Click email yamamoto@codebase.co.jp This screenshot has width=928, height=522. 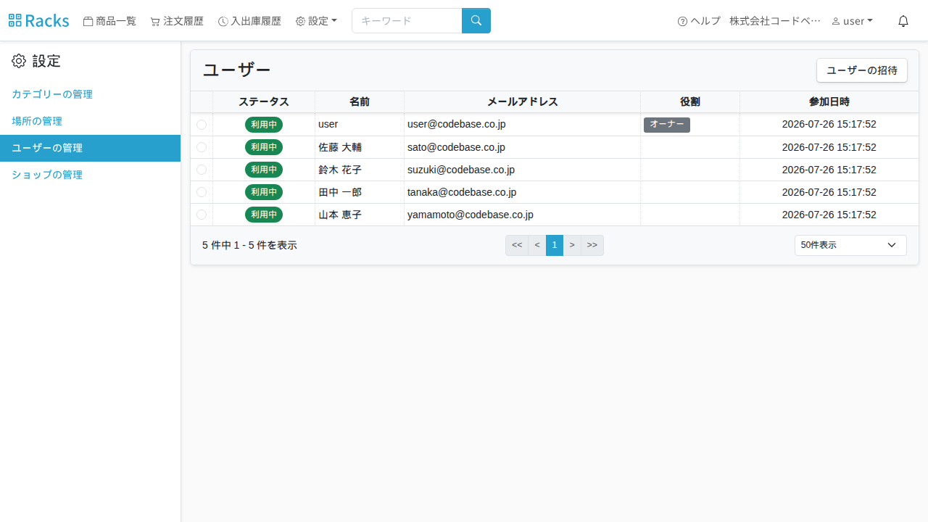[x=471, y=215]
